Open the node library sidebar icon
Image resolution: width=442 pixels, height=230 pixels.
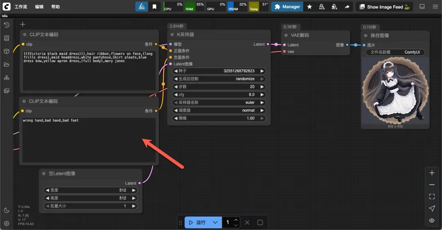click(x=7, y=38)
